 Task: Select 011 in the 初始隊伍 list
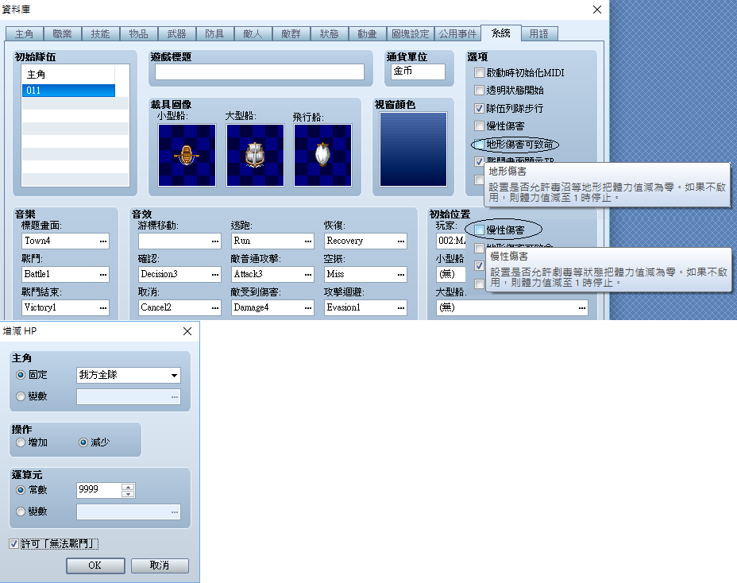[x=68, y=91]
